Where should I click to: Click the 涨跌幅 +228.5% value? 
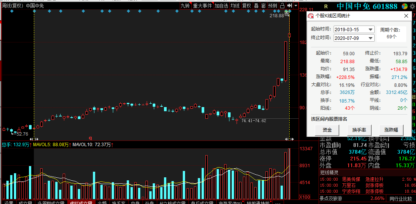pos(345,77)
